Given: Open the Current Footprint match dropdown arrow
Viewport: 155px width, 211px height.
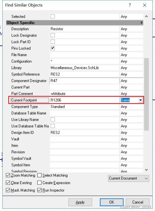Looking at the screenshot, I should [x=140, y=100].
